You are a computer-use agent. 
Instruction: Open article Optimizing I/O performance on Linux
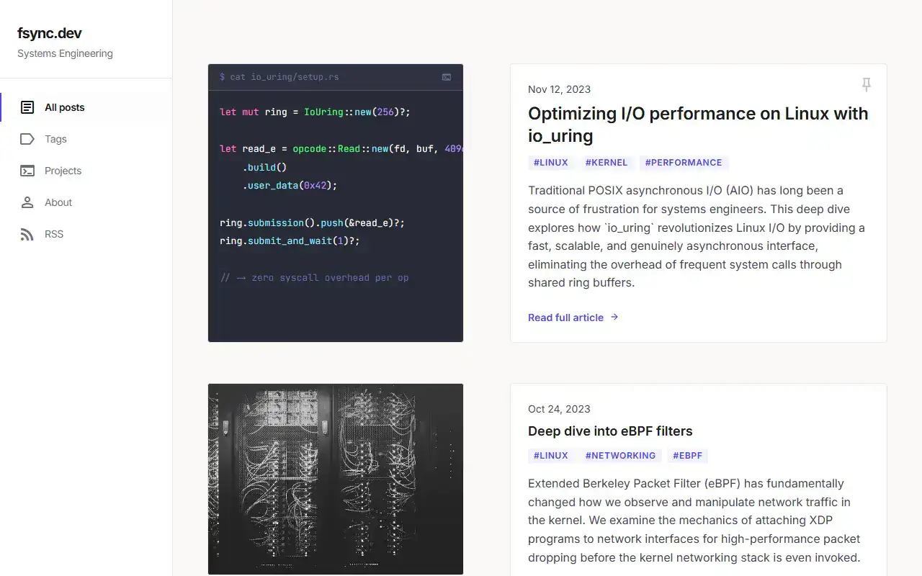tap(698, 125)
